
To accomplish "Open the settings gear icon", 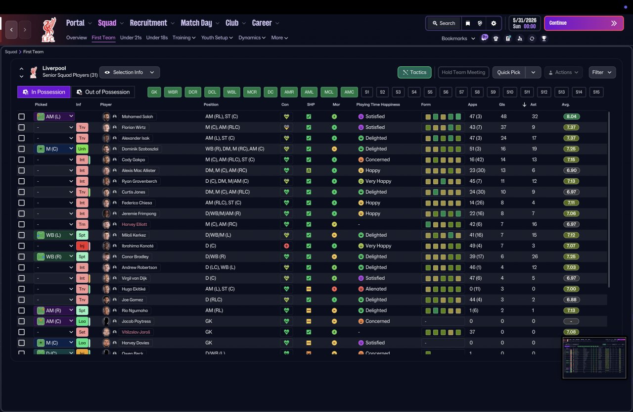I will (494, 23).
